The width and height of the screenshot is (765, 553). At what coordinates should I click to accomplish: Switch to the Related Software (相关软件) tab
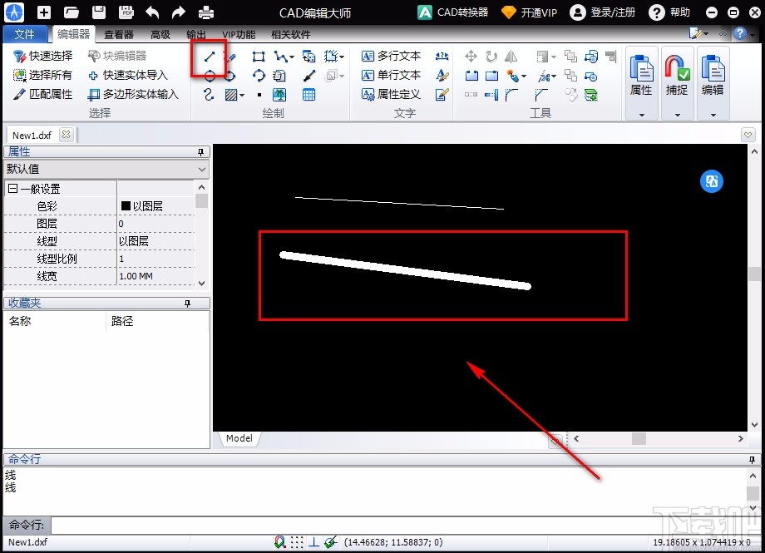point(291,35)
